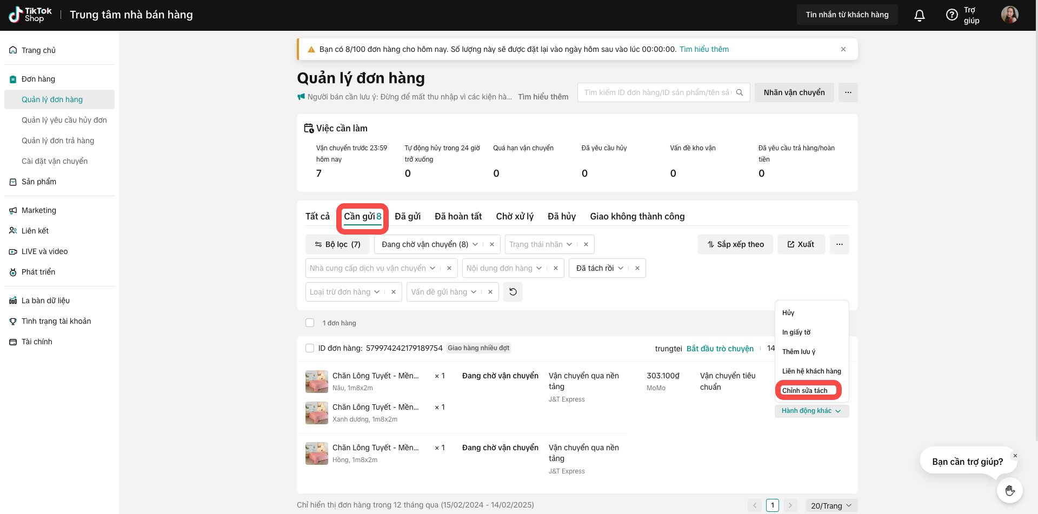
Task: Click the reset filters refresh icon
Action: (x=513, y=292)
